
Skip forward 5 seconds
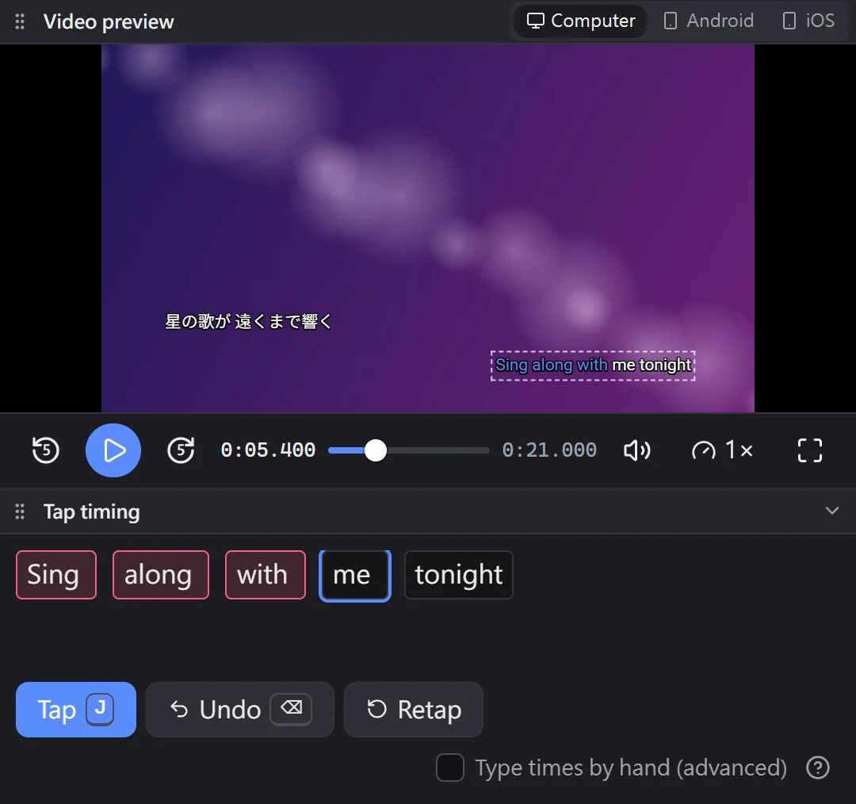[181, 450]
